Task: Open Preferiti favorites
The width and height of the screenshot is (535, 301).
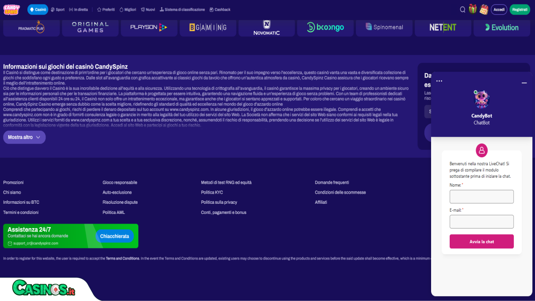Action: pyautogui.click(x=106, y=9)
